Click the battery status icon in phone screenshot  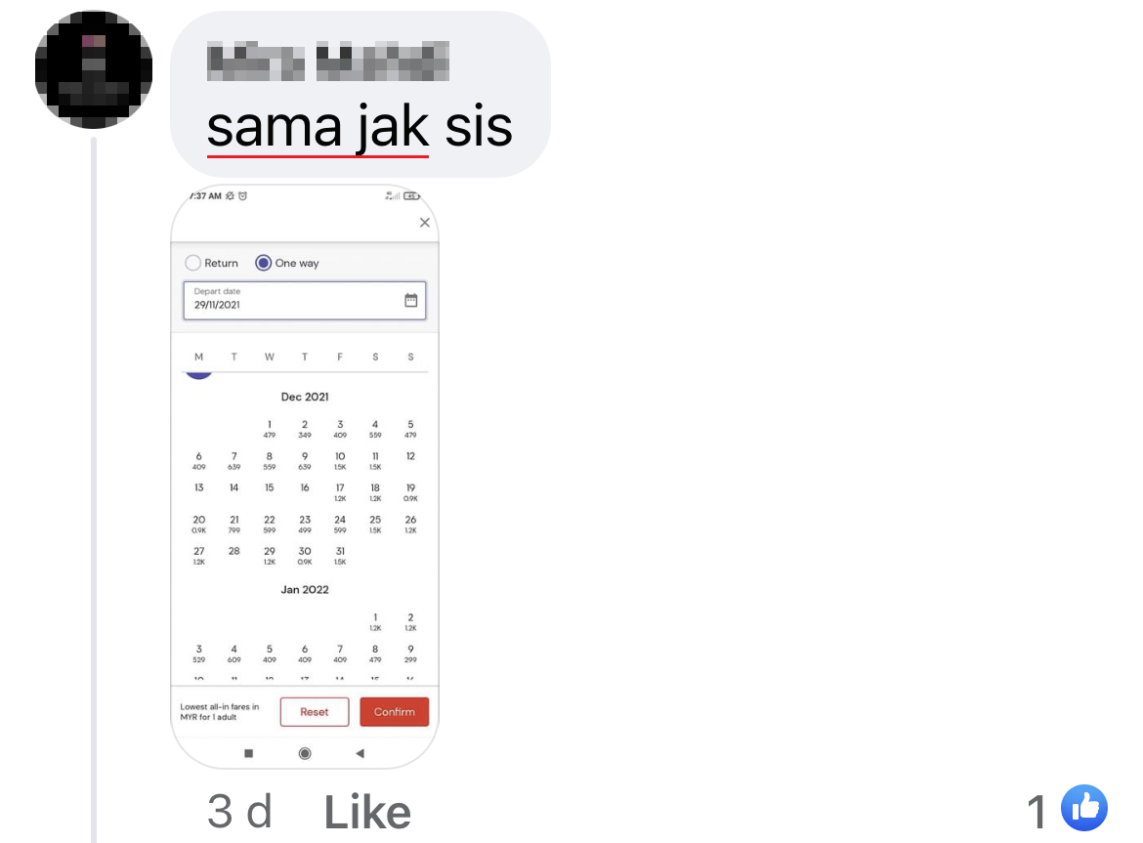point(412,196)
